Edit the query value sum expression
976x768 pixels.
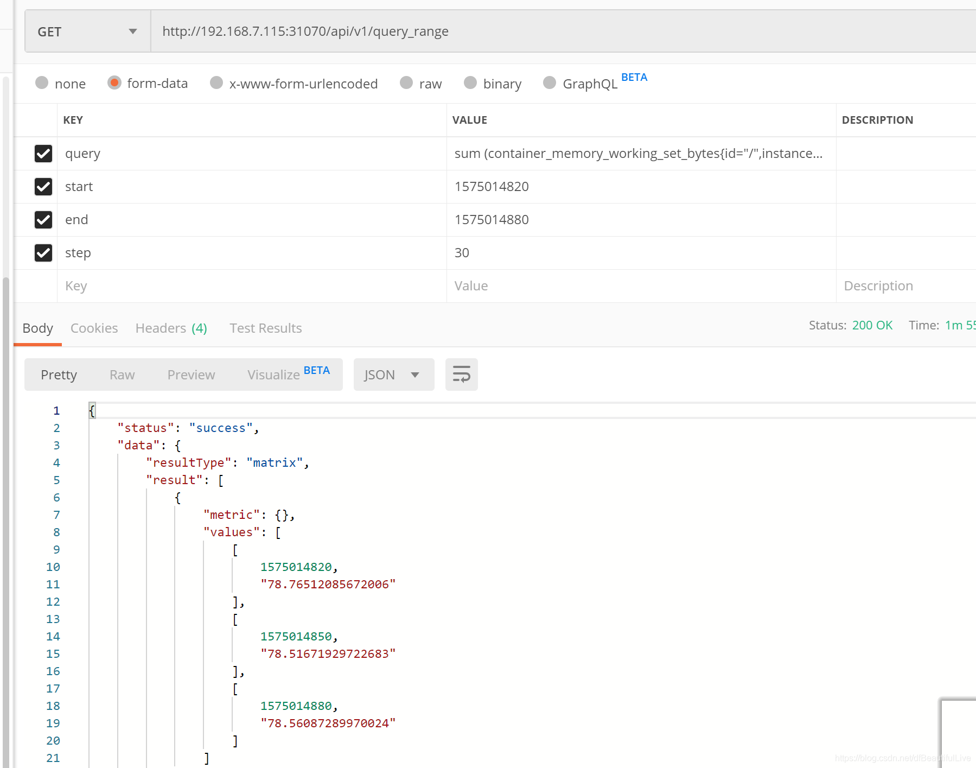point(641,154)
